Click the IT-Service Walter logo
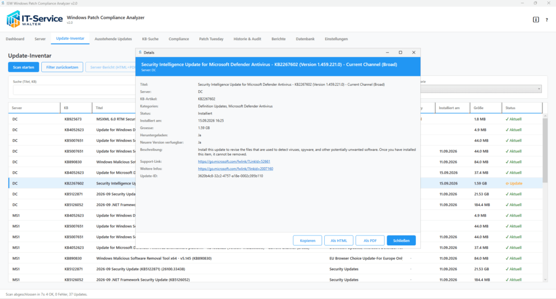556x299 pixels. 34,19
